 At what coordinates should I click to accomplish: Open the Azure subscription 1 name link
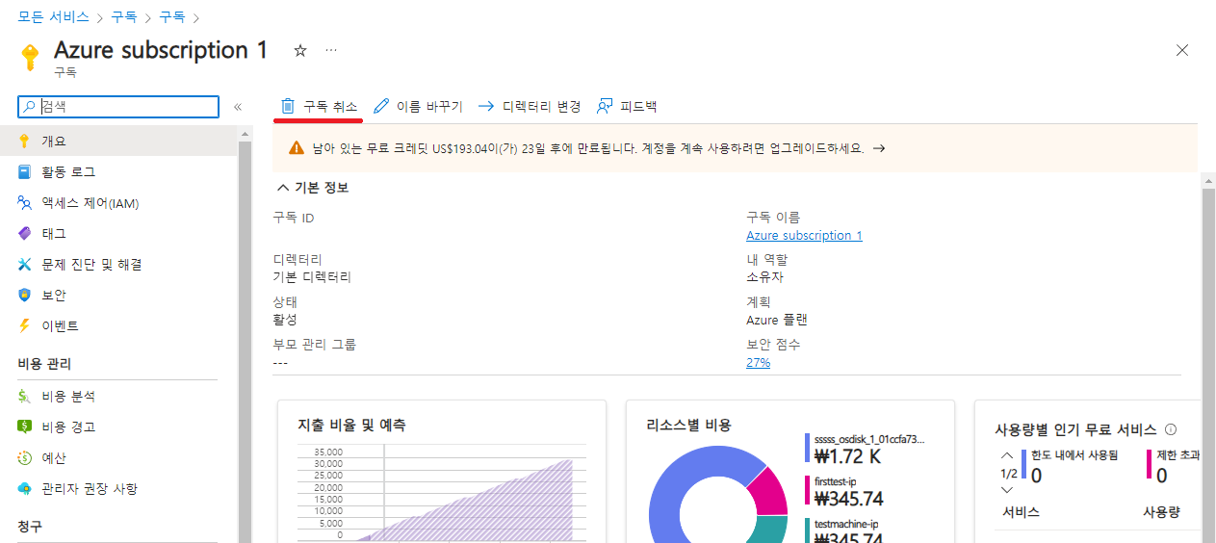[804, 236]
